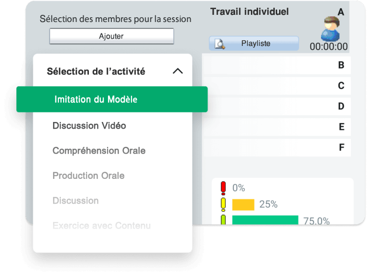
Task: Choose Discussion Vidéo from the list
Action: (x=89, y=126)
